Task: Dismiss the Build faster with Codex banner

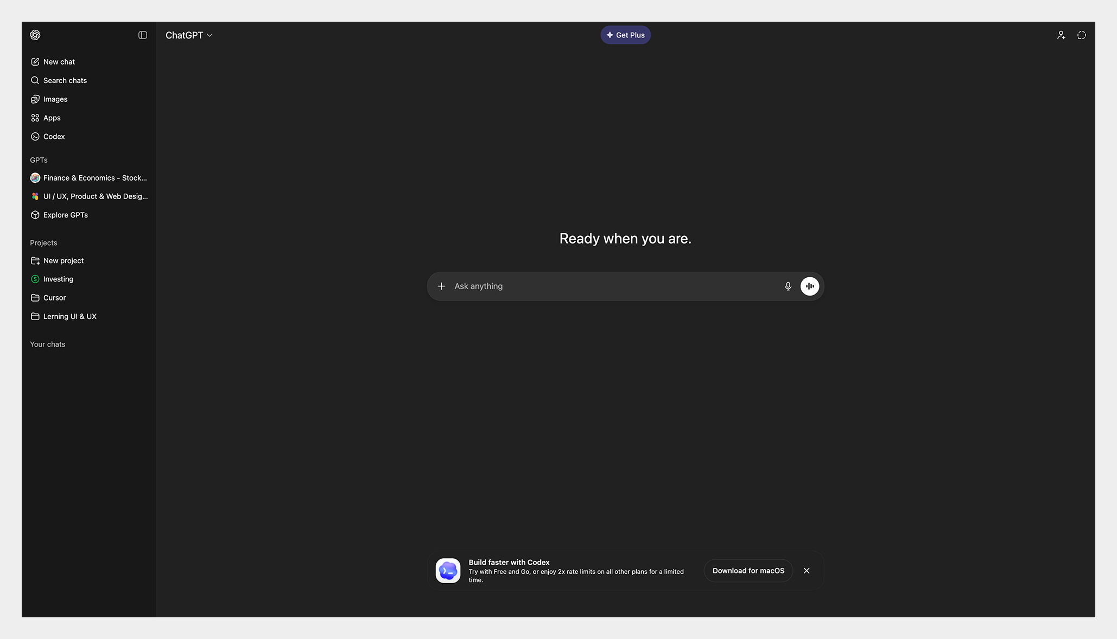Action: pyautogui.click(x=807, y=571)
